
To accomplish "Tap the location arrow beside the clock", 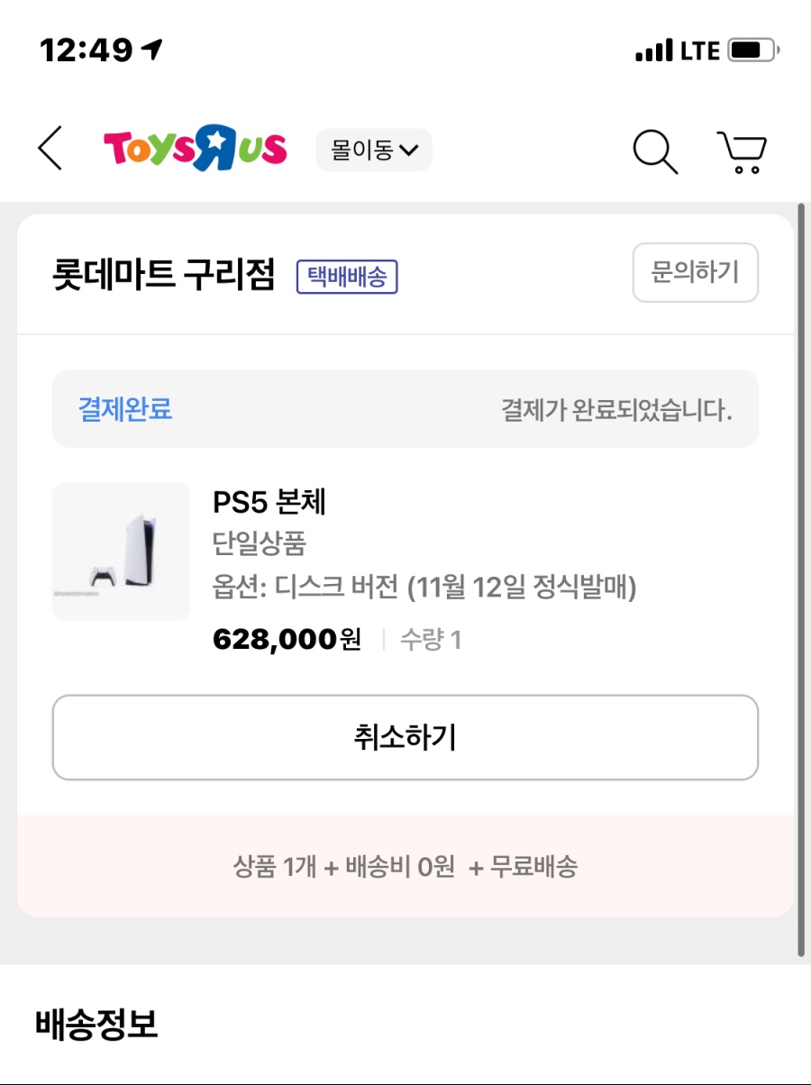I will click(x=153, y=50).
